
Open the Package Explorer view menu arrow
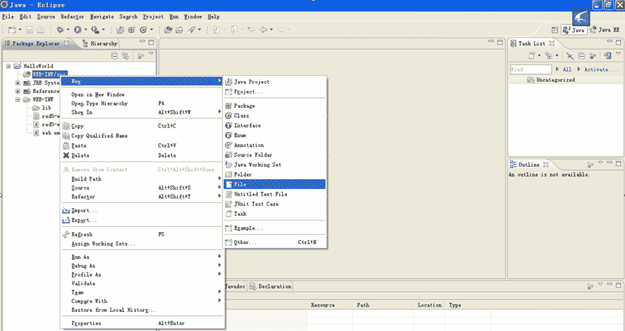coord(151,54)
